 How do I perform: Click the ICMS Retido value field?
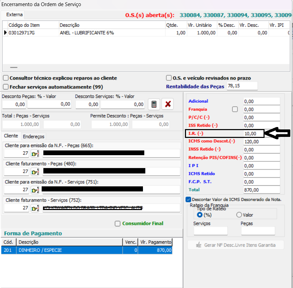click(261, 173)
